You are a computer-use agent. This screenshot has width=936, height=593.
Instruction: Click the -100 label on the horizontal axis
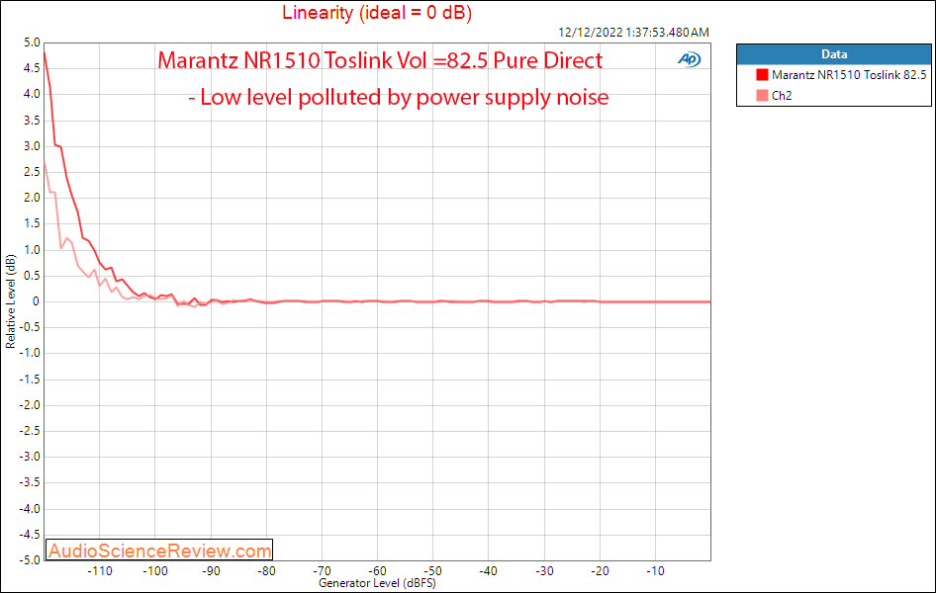tap(155, 571)
